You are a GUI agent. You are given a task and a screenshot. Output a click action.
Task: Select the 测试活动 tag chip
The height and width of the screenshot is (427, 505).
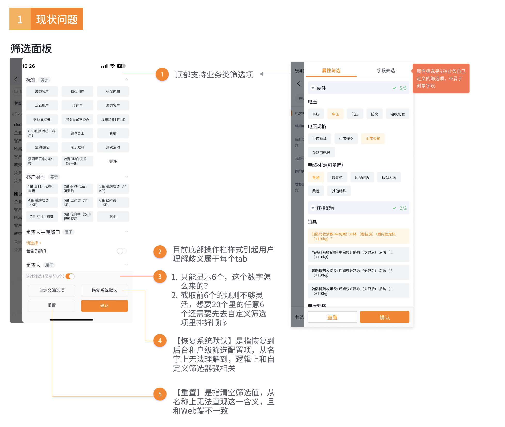113,147
